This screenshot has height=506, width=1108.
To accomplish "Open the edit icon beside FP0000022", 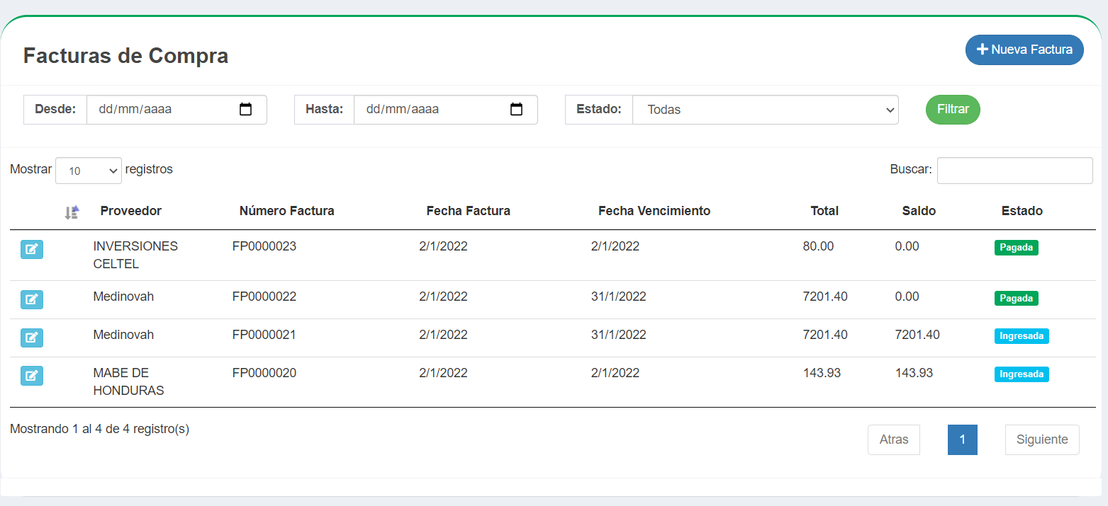I will click(31, 299).
